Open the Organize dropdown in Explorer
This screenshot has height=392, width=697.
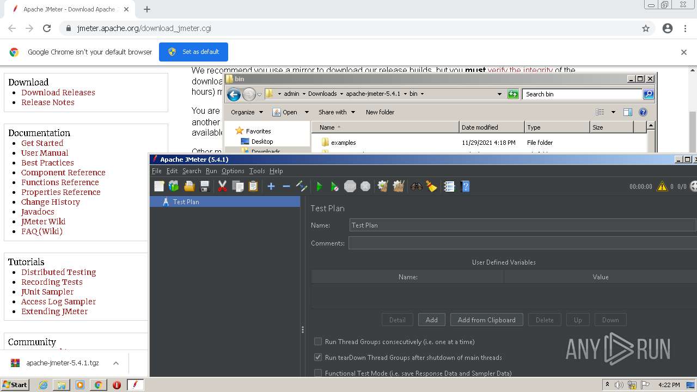tap(247, 112)
